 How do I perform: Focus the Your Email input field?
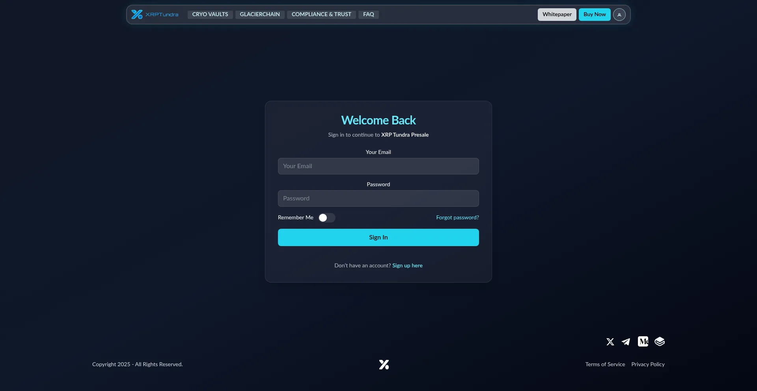[378, 166]
